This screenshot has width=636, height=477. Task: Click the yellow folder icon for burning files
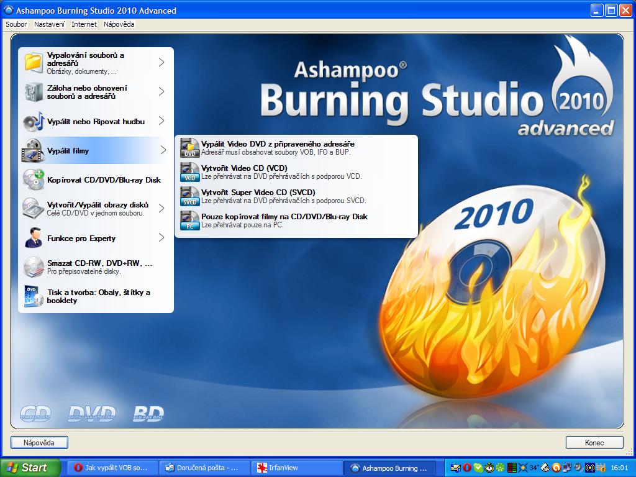click(34, 63)
